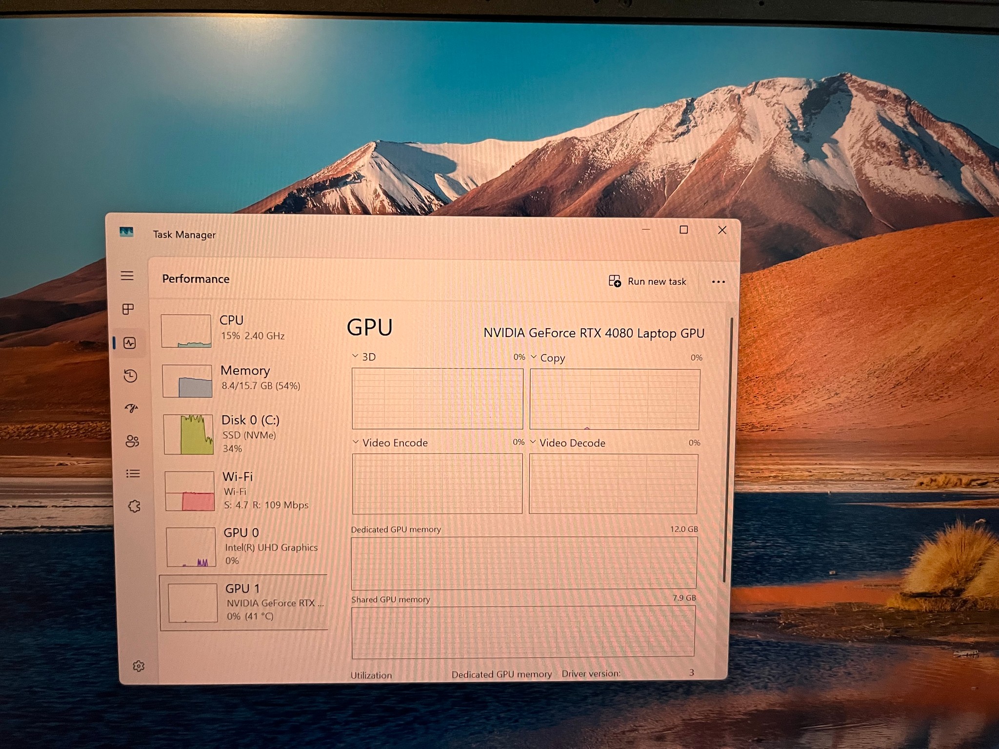
Task: Open the hamburger navigation menu
Action: [x=127, y=276]
